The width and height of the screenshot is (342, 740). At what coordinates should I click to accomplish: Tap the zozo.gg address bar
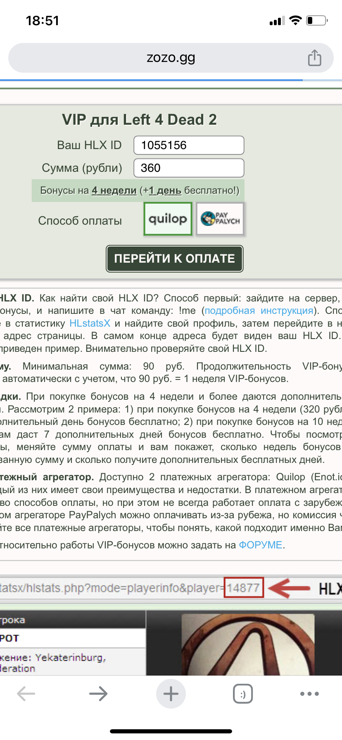[171, 58]
